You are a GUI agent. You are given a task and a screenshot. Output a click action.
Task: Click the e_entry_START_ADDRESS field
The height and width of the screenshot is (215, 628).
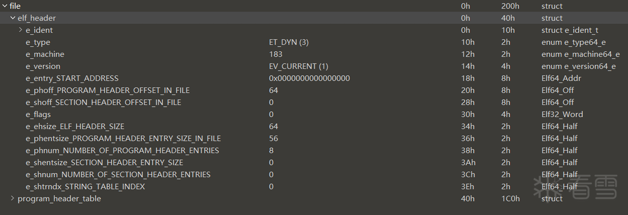point(72,78)
